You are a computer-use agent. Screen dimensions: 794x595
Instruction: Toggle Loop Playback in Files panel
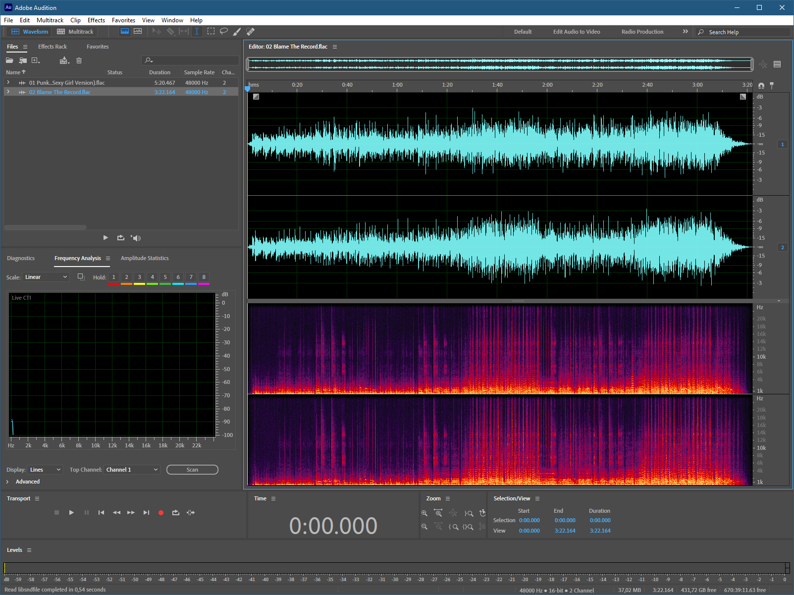(x=121, y=238)
